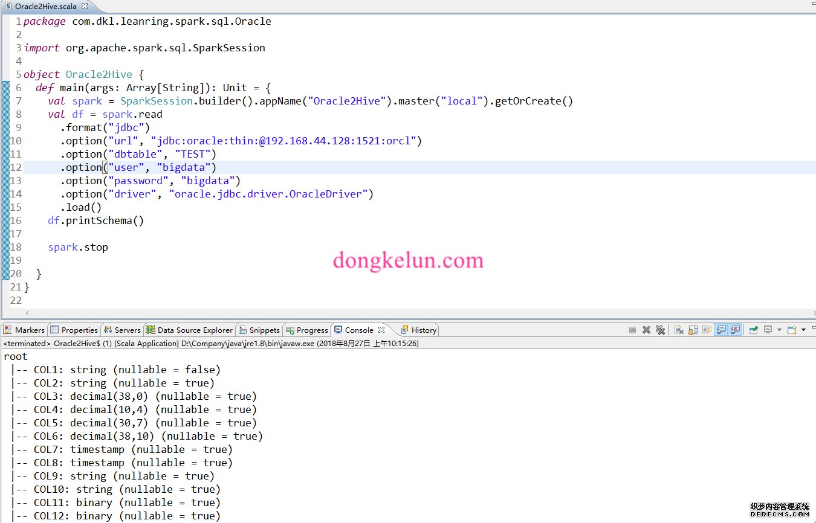Pin the current console
The width and height of the screenshot is (816, 523).
[x=753, y=330]
